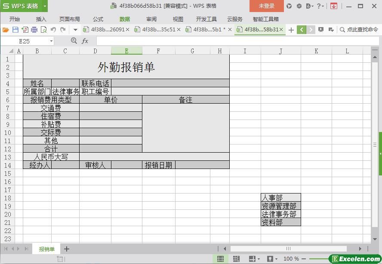
Task: Click the save icon in toolbar
Action: click(15, 30)
